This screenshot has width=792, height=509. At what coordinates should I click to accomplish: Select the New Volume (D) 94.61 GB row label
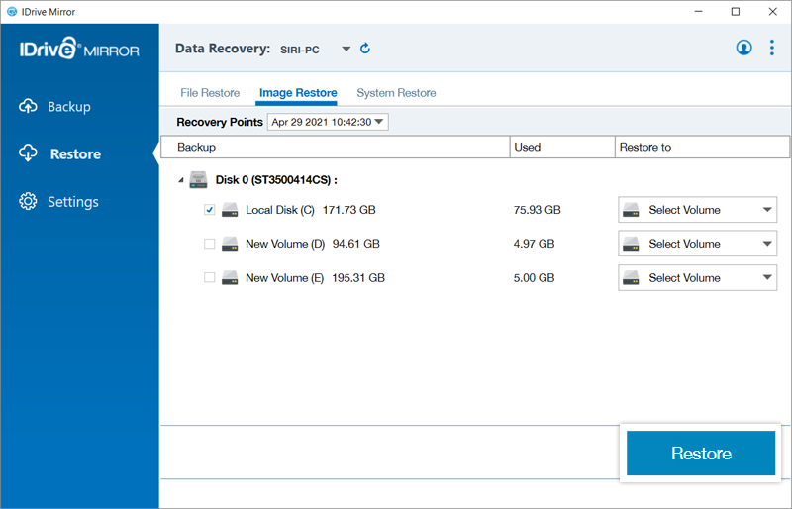click(313, 244)
